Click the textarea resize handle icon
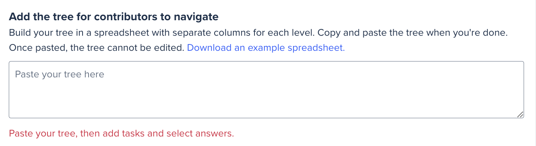 (520, 114)
